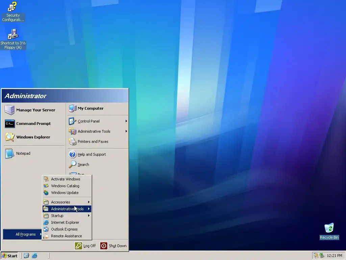Click the Remote Assistance icon

point(46,236)
